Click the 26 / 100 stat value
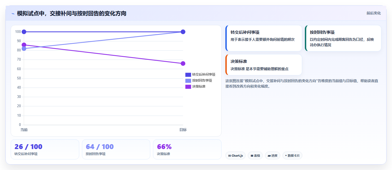The height and width of the screenshot is (170, 392). tap(28, 147)
